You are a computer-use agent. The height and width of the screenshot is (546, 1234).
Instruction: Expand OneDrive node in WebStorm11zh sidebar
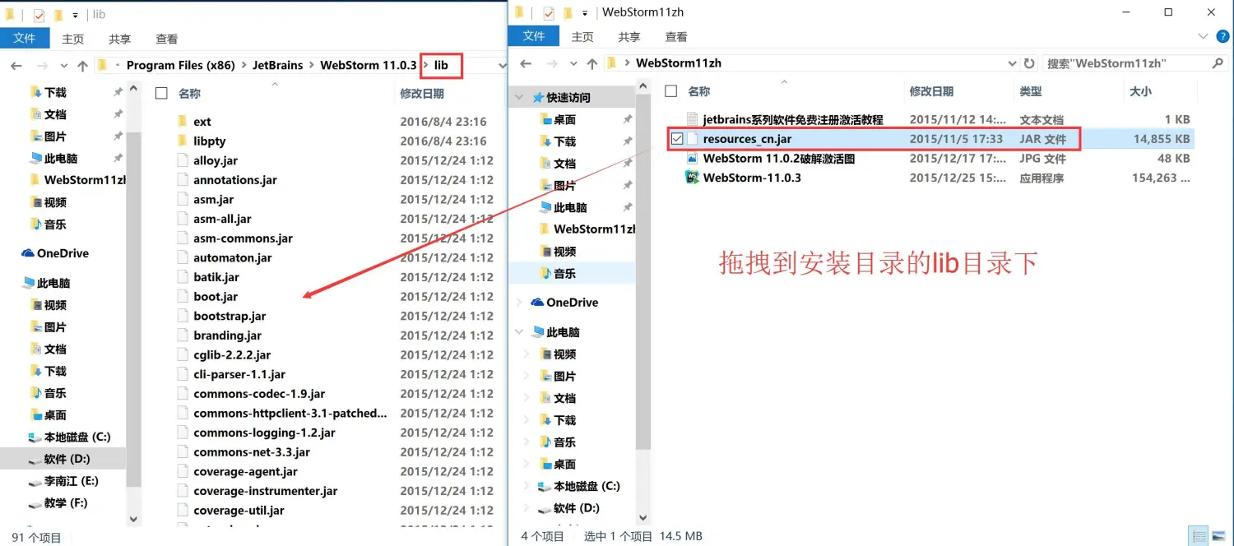[x=519, y=303]
